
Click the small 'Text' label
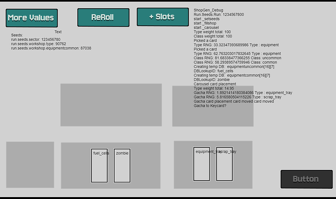tap(58, 32)
